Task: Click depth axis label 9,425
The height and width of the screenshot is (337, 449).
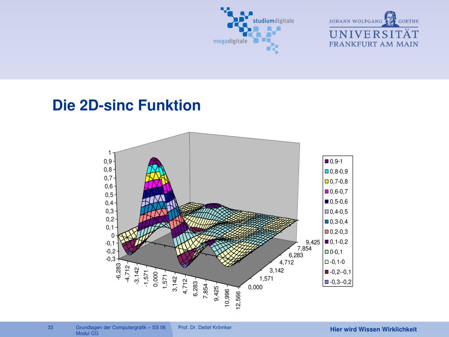Action: pyautogui.click(x=313, y=242)
